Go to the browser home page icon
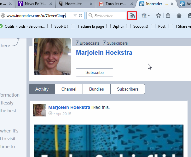Image resolution: width=191 pixels, height=157 pixels. pos(179,15)
